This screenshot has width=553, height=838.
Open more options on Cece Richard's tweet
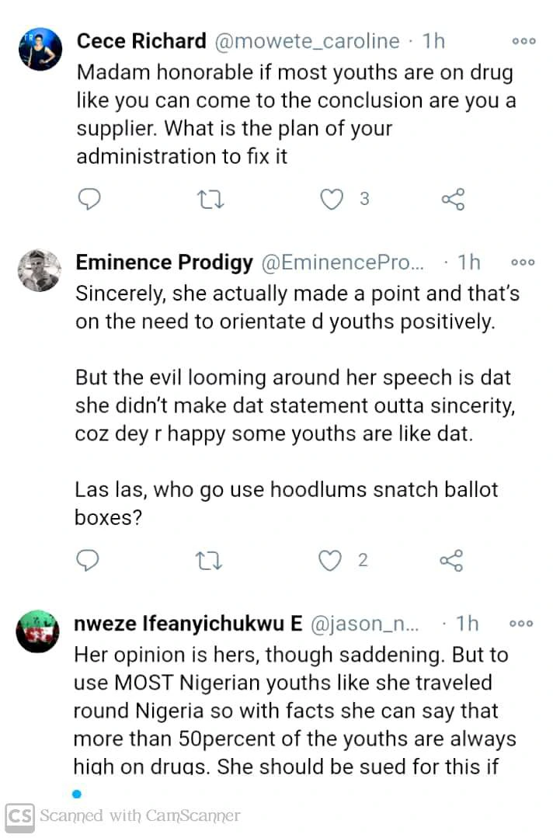523,41
